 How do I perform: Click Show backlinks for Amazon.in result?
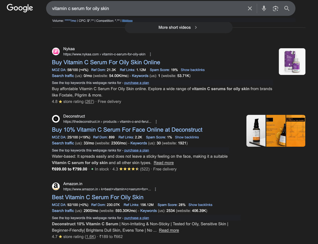(200, 205)
